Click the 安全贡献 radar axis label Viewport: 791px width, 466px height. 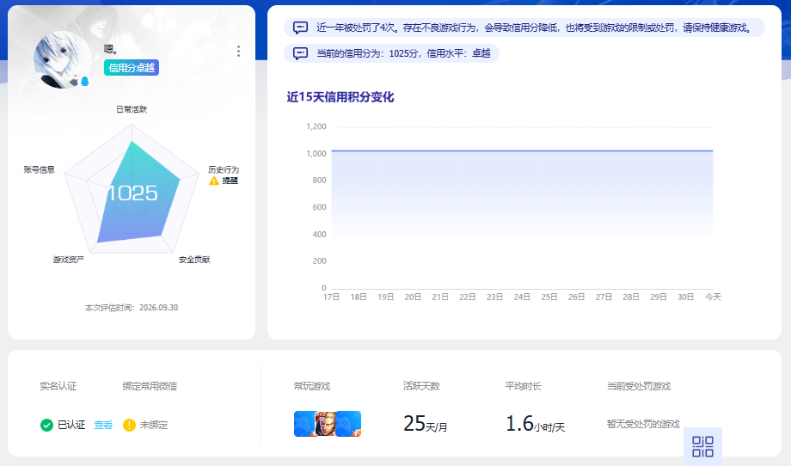pyautogui.click(x=194, y=260)
